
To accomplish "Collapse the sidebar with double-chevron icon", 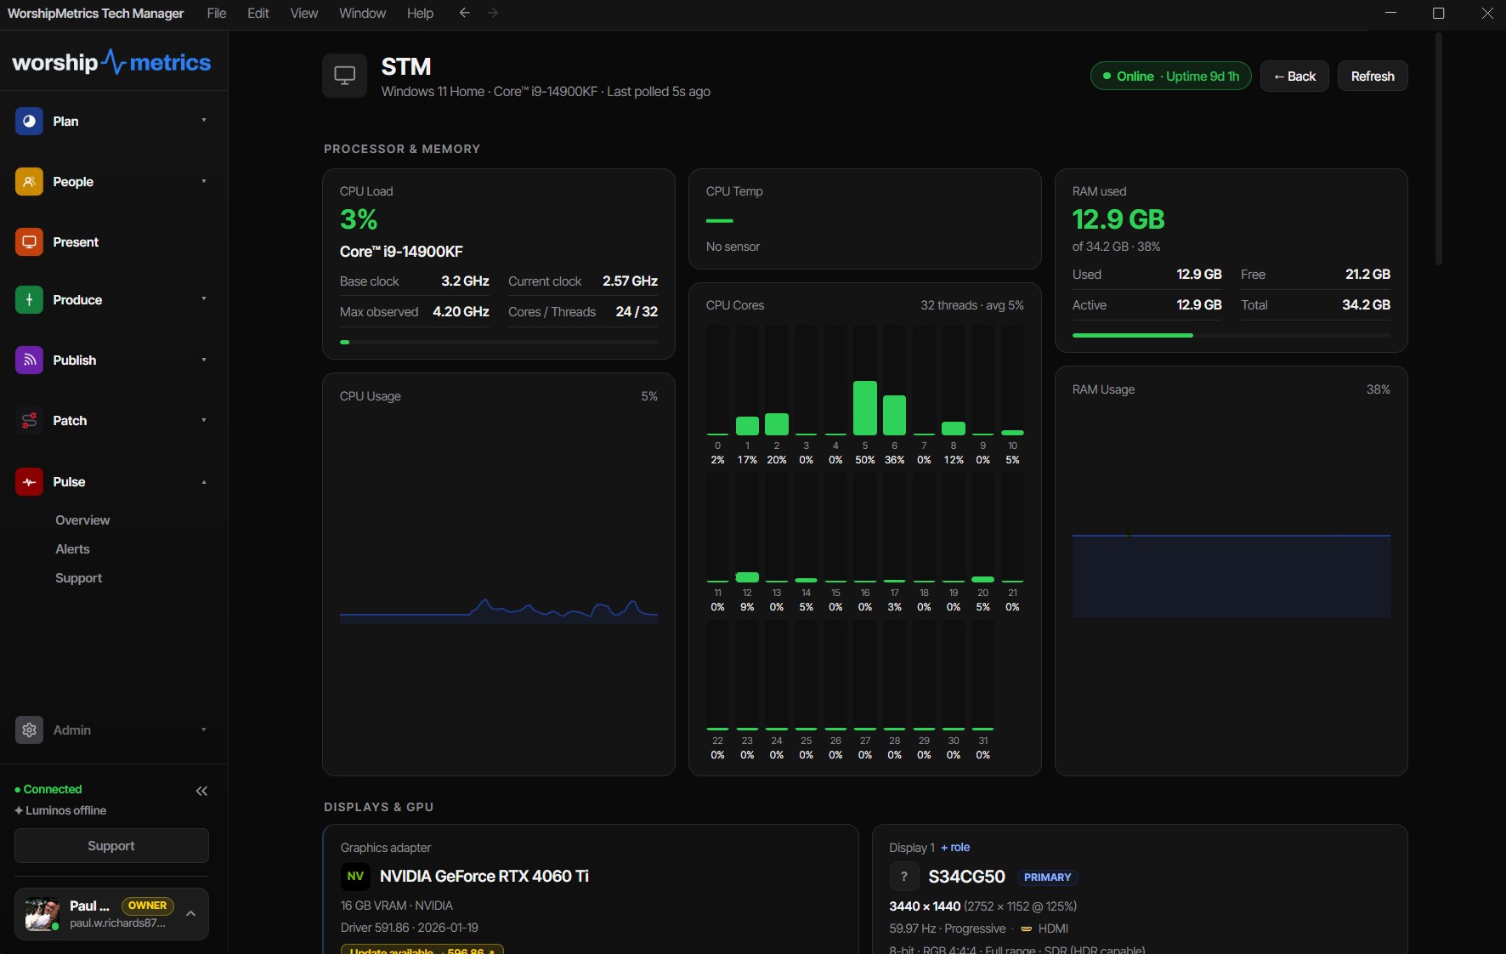I will click(201, 791).
